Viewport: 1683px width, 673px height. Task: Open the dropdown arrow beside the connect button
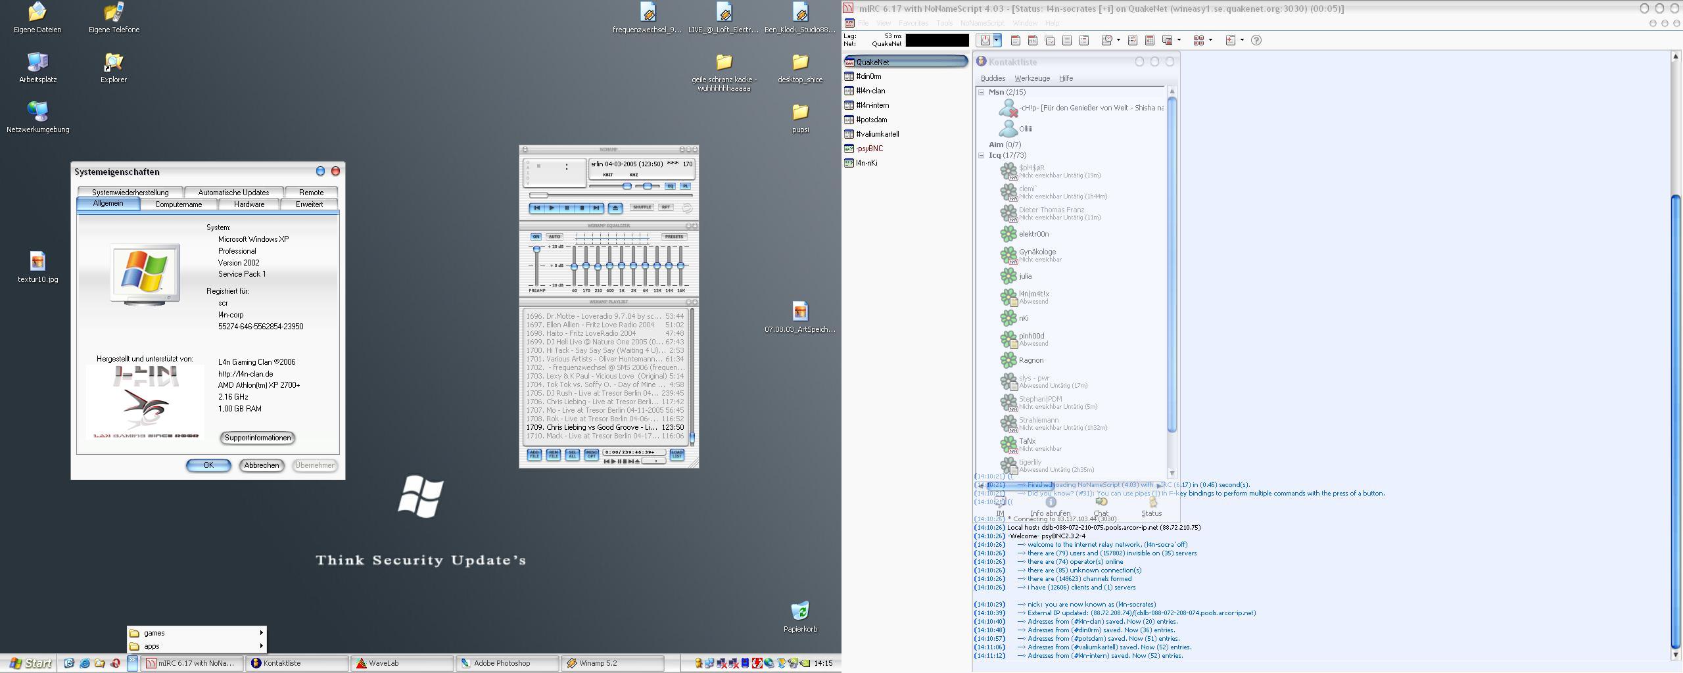[x=996, y=40]
